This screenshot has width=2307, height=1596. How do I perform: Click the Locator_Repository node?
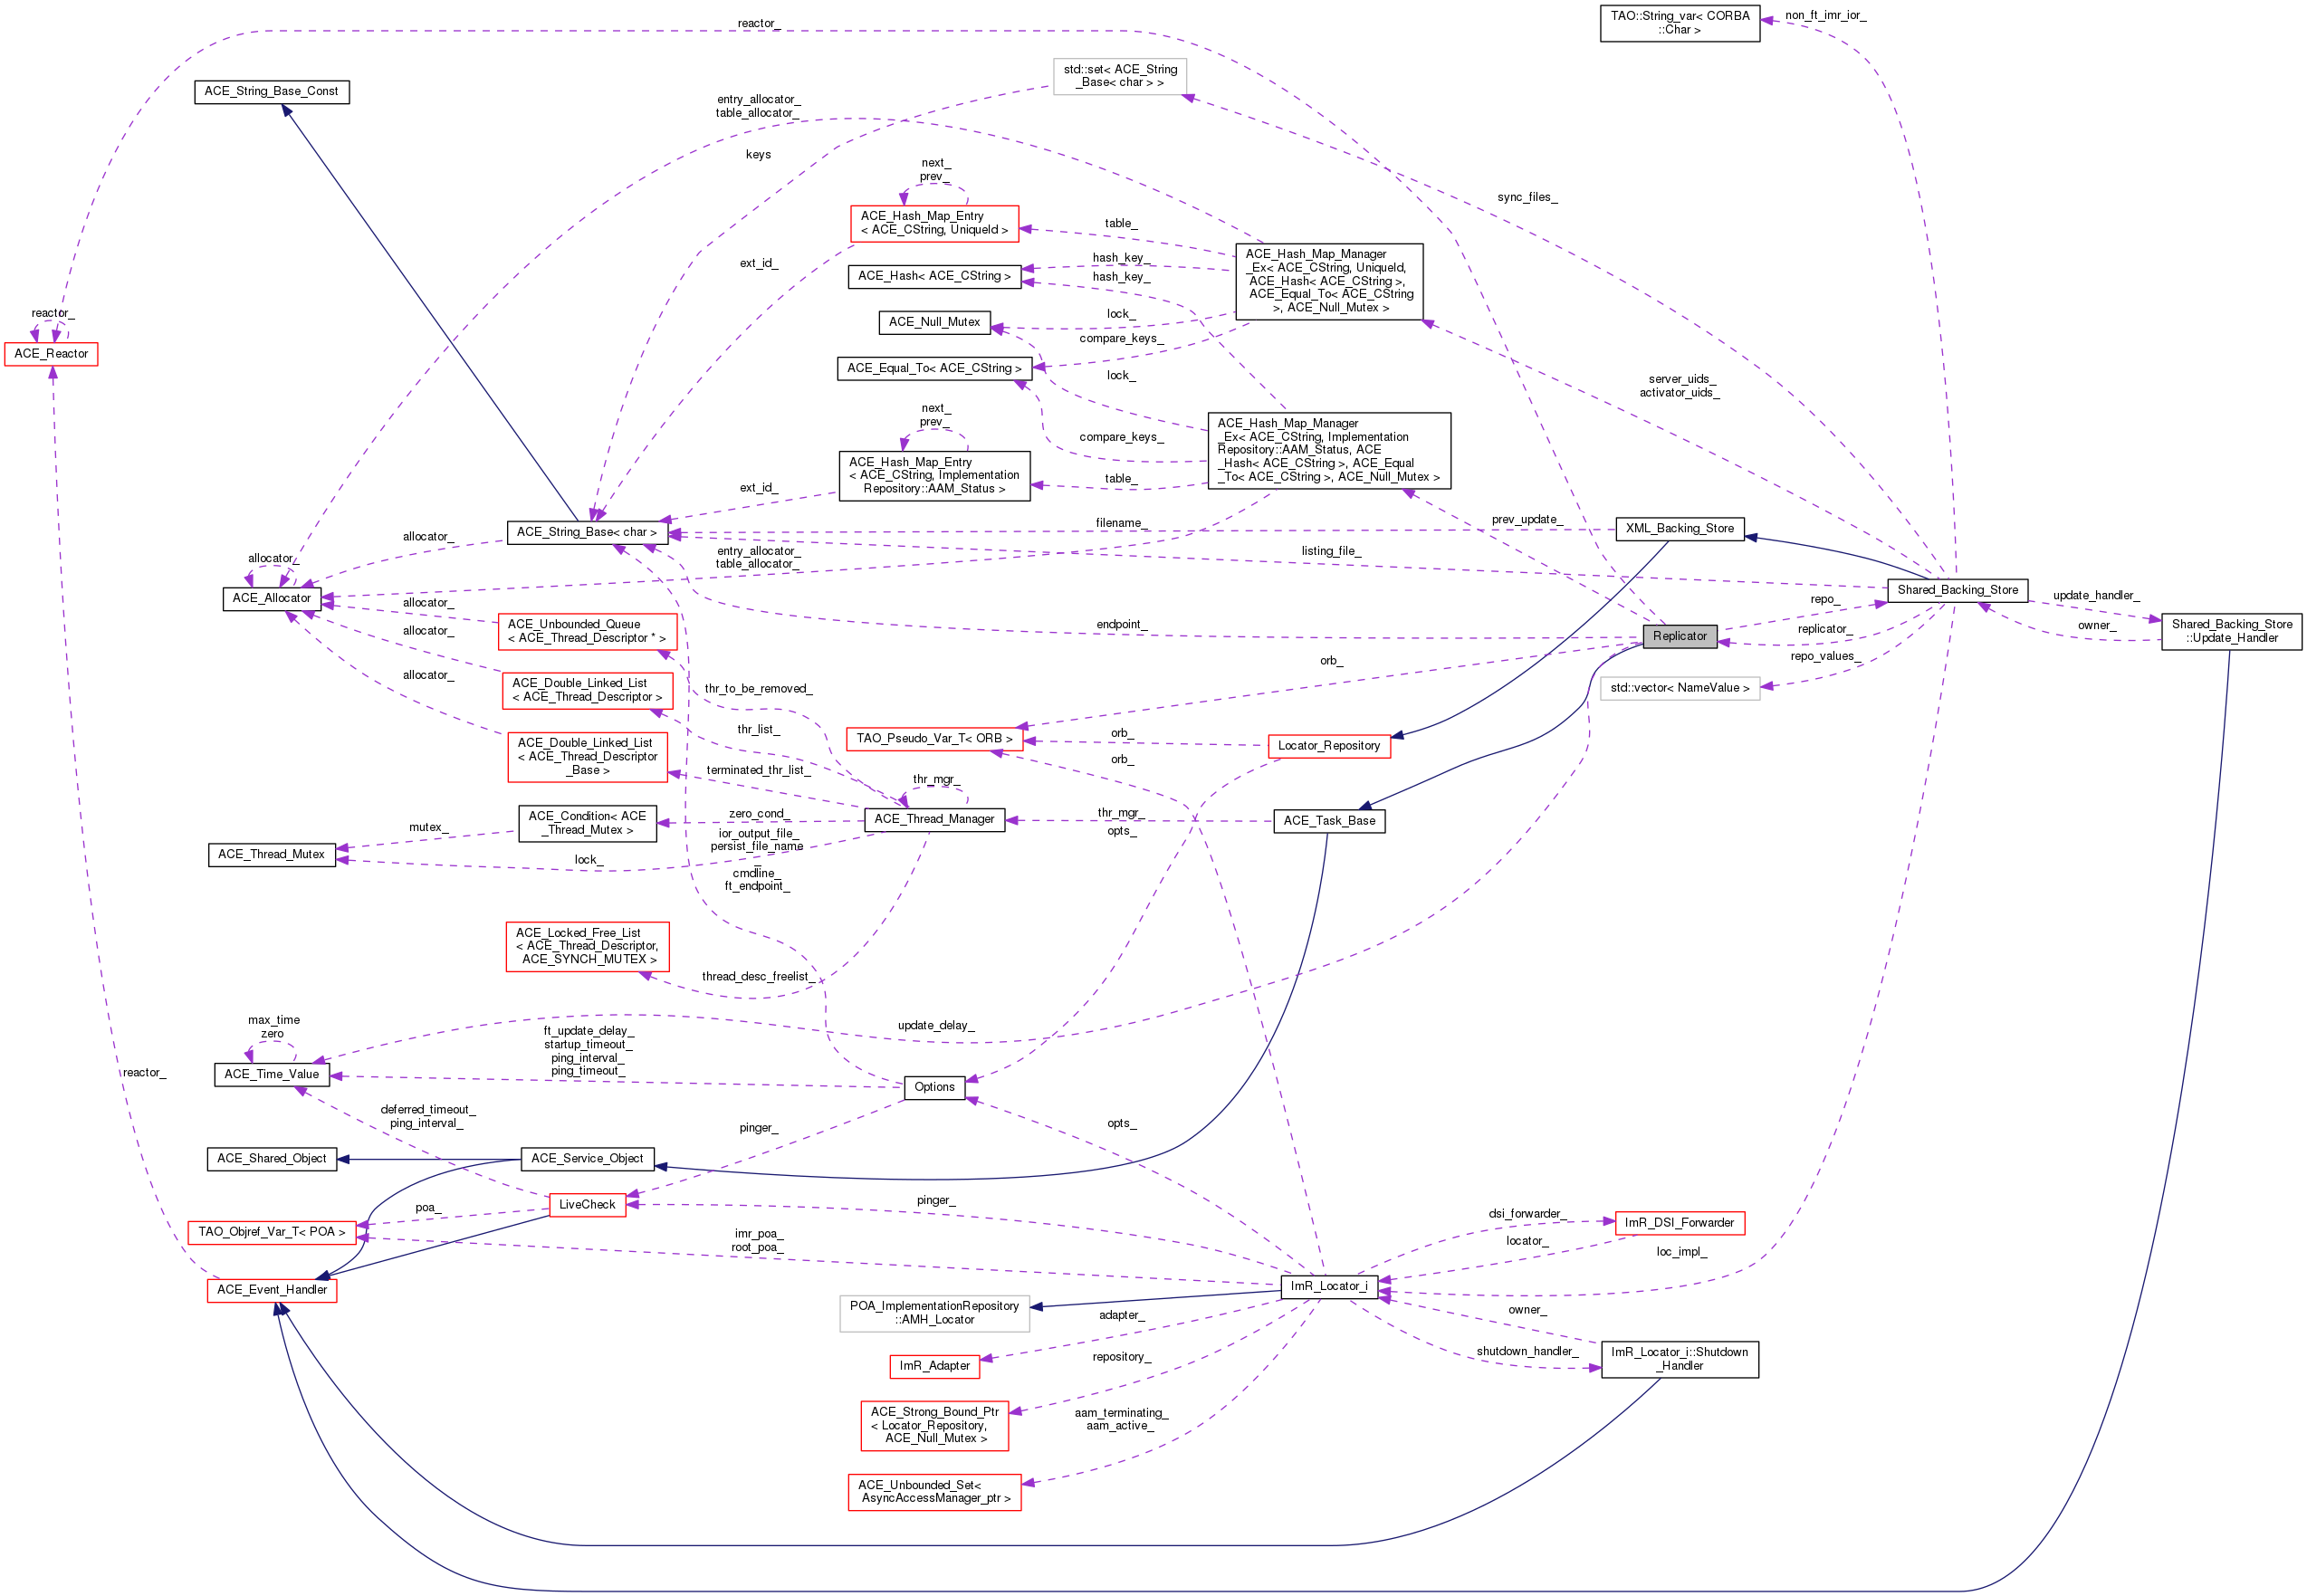1328,746
